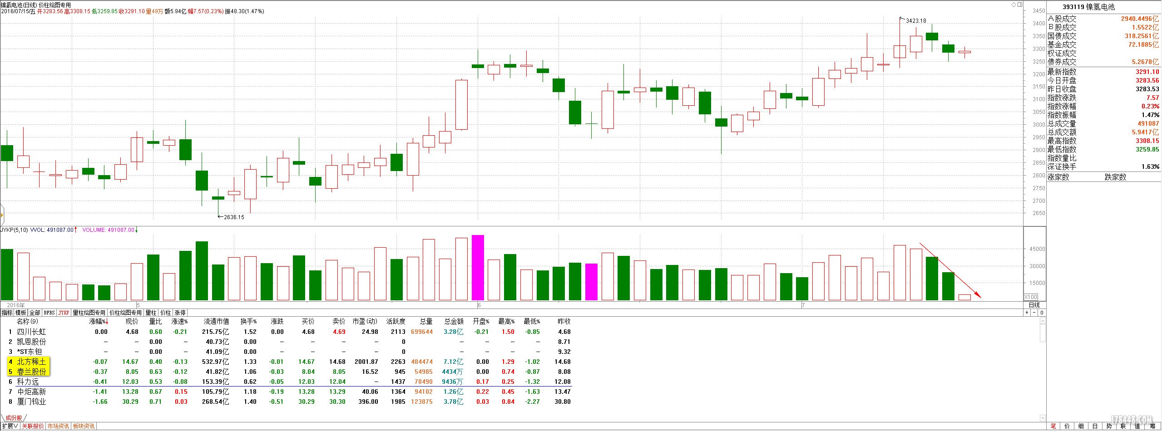Viewport: 1162px width, 431px height.
Task: Open the 扩展V dropdown at the bottom left
Action: pyautogui.click(x=10, y=426)
